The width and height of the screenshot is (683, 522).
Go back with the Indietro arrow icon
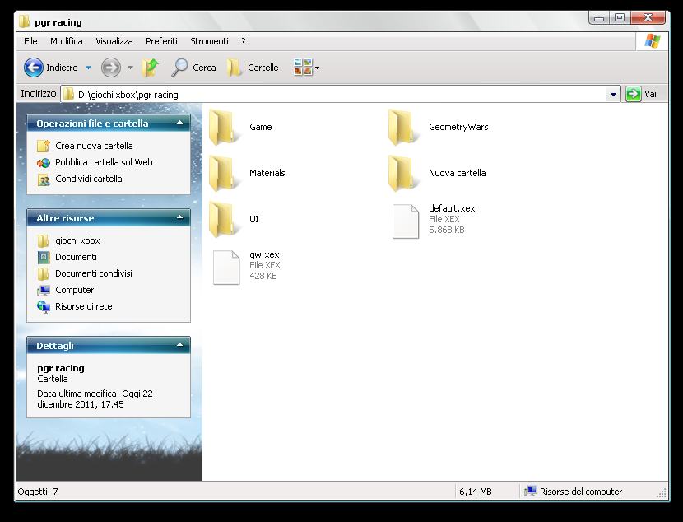(x=34, y=68)
